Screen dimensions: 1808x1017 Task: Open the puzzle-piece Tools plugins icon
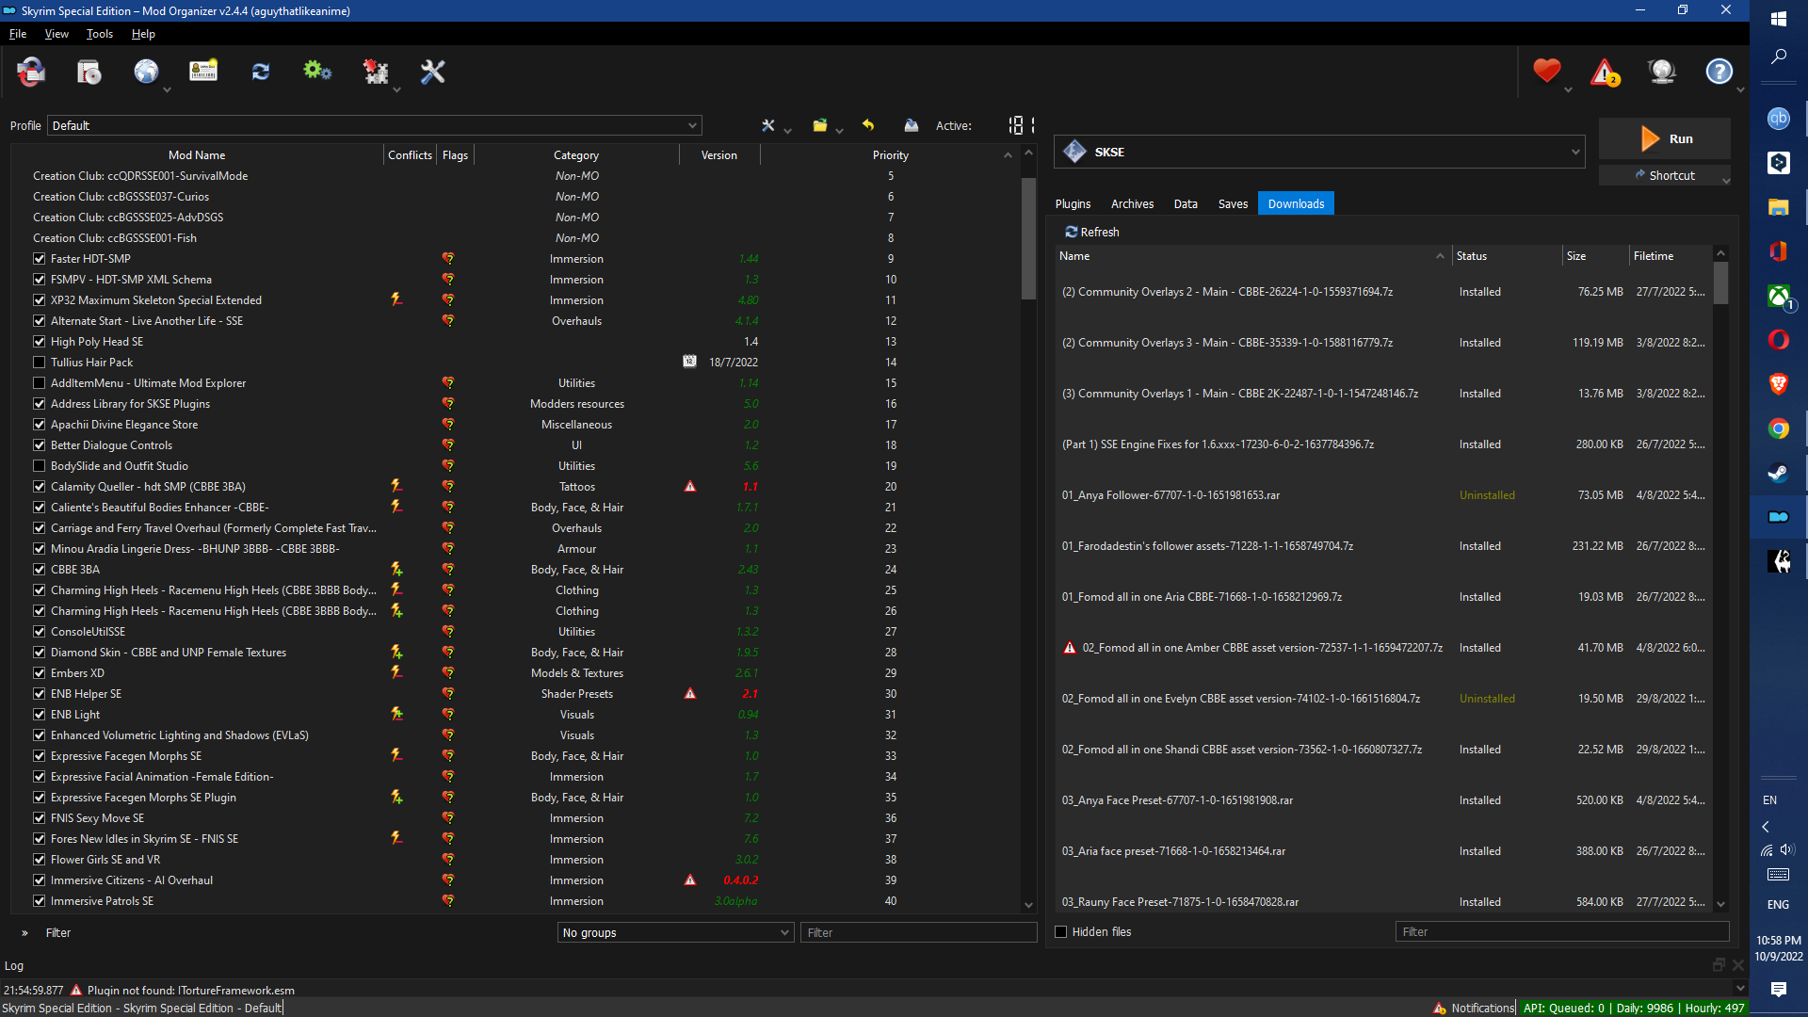pyautogui.click(x=376, y=73)
